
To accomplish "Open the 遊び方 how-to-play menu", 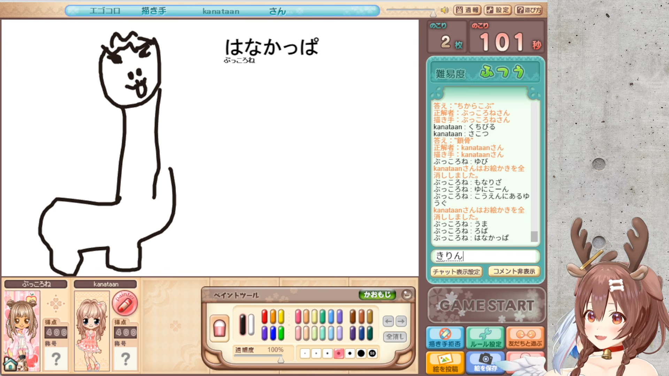I will 529,10.
